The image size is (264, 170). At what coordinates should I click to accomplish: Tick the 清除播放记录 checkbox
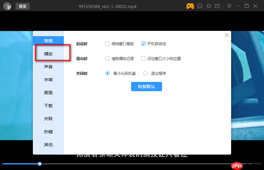click(107, 58)
